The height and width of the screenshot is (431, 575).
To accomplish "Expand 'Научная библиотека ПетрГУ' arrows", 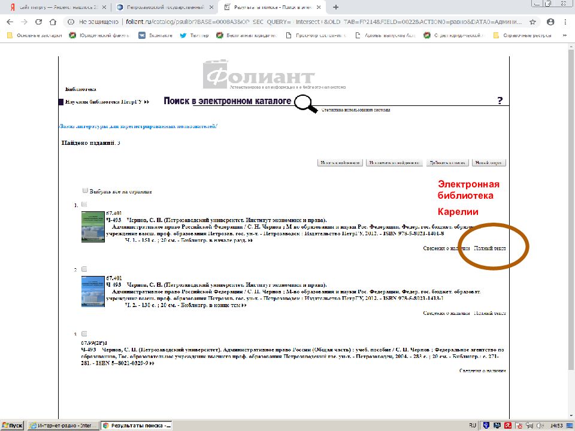I will (x=146, y=102).
